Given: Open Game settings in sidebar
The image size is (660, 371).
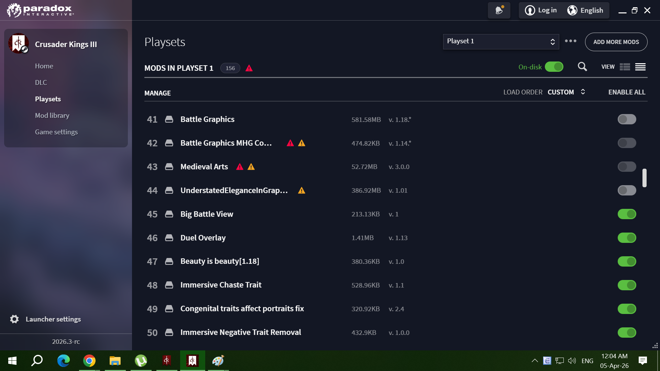Looking at the screenshot, I should point(56,132).
